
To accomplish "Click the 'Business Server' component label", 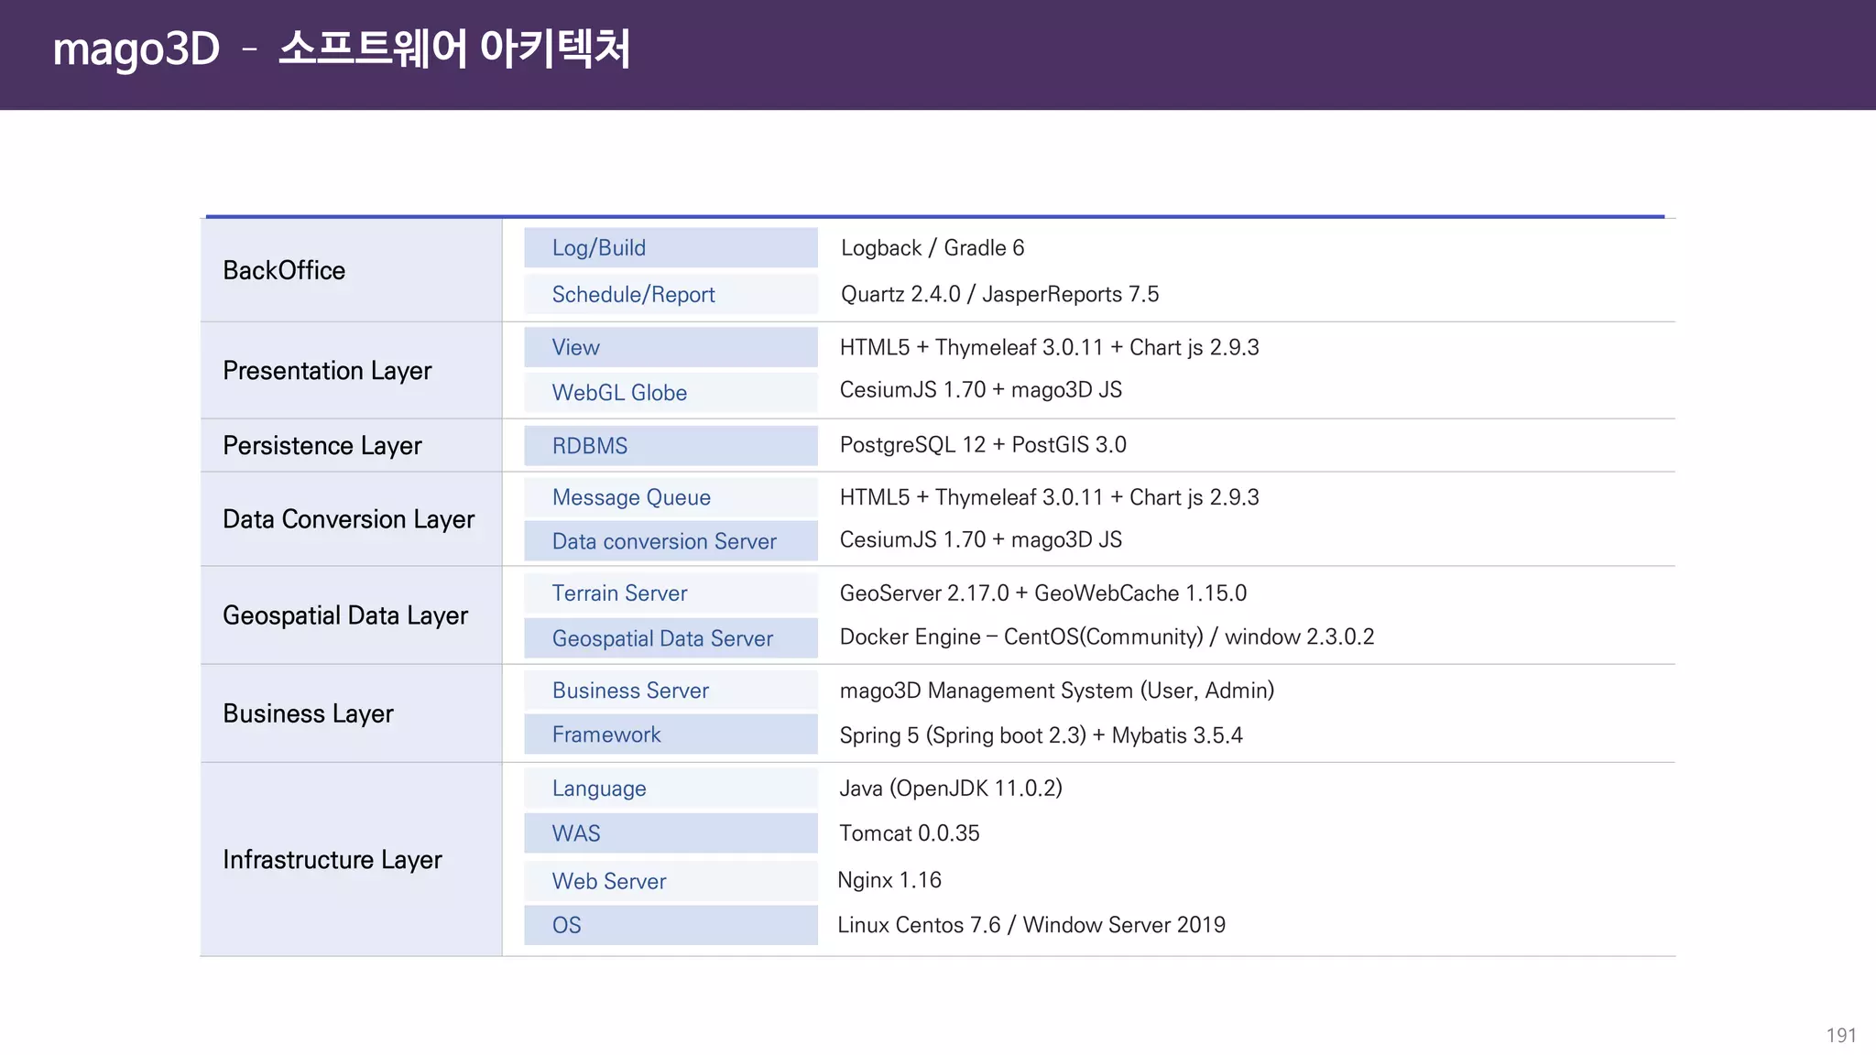I will 671,691.
